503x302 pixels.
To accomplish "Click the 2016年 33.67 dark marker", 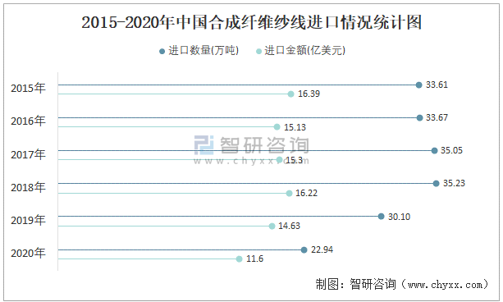I will [x=419, y=118].
